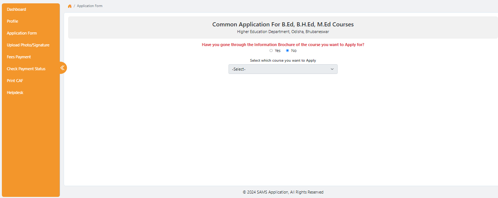The height and width of the screenshot is (198, 498).
Task: Open Check Payment Status
Action: click(x=26, y=69)
